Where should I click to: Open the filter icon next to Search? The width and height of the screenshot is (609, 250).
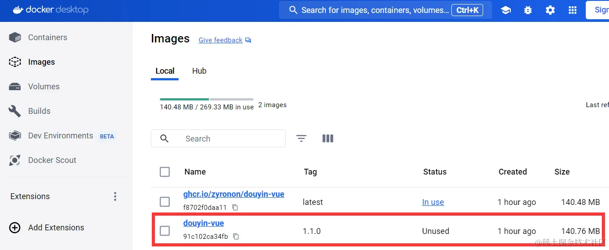tap(301, 138)
